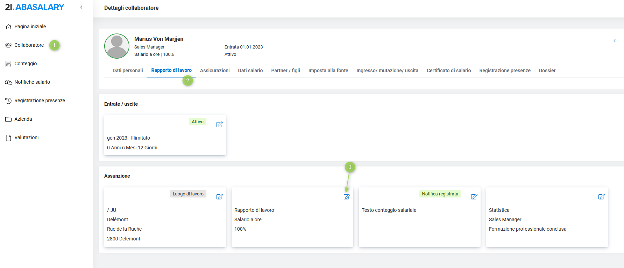Click the Azienda folder icon
Image resolution: width=624 pixels, height=268 pixels.
coord(8,119)
